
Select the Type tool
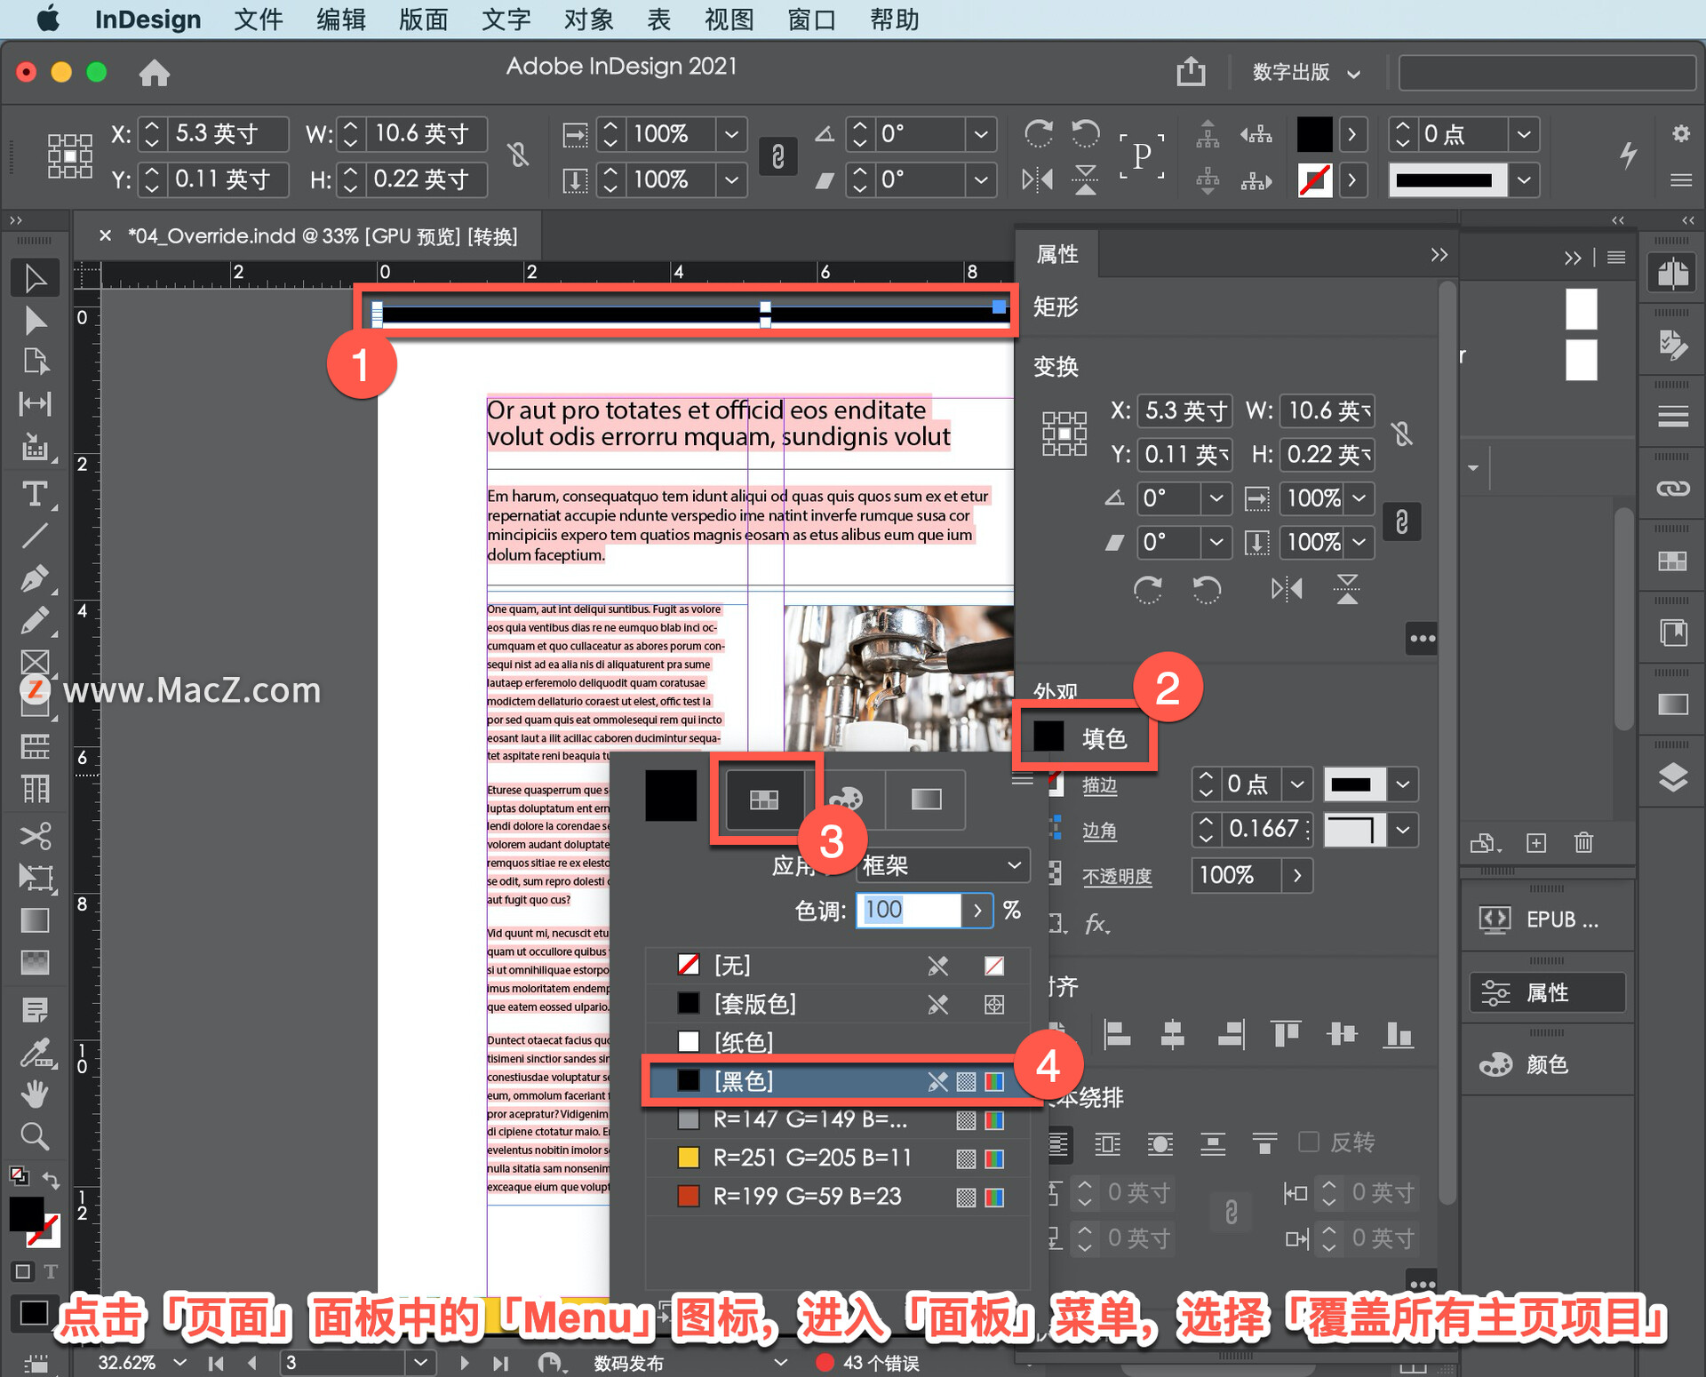tap(35, 494)
